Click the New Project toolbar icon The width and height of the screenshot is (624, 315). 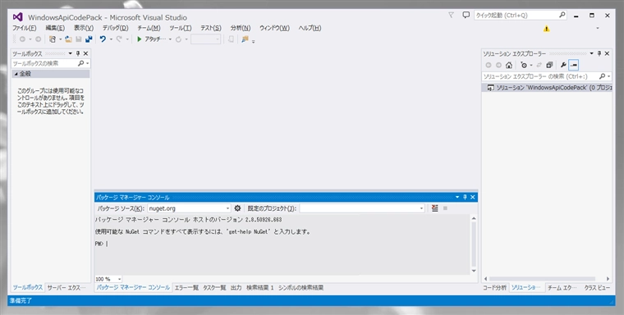[52, 39]
